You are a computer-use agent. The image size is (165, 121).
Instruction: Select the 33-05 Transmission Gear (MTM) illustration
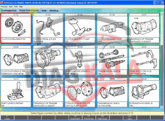coord(112,59)
